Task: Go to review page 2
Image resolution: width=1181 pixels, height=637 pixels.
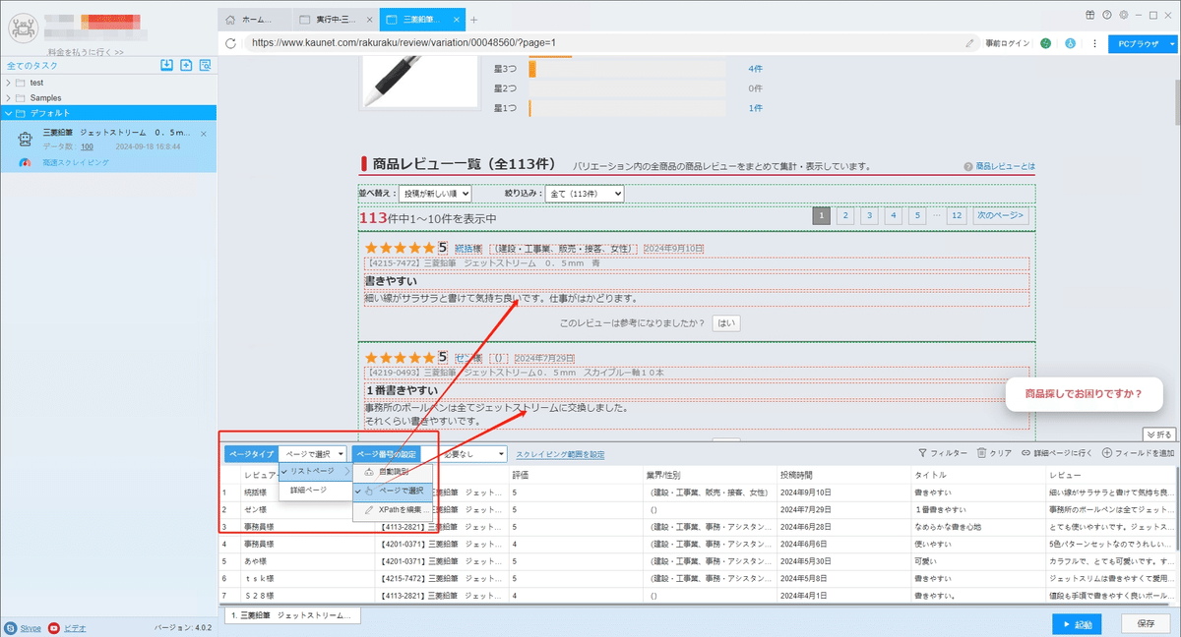Action: (x=846, y=215)
